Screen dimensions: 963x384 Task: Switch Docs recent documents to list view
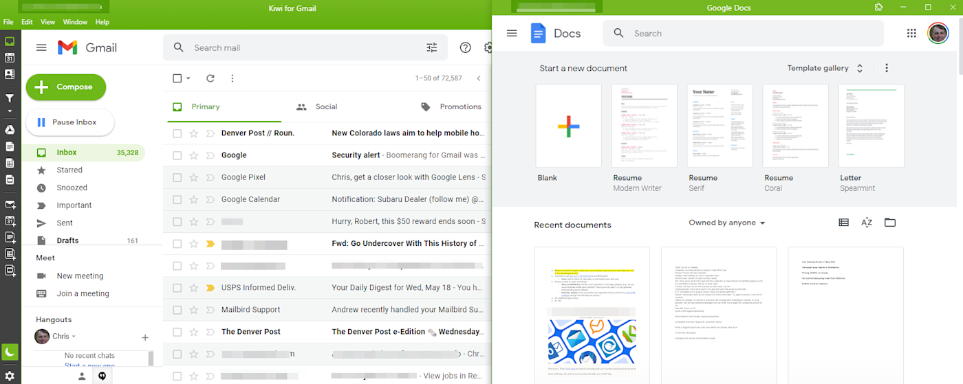click(844, 223)
